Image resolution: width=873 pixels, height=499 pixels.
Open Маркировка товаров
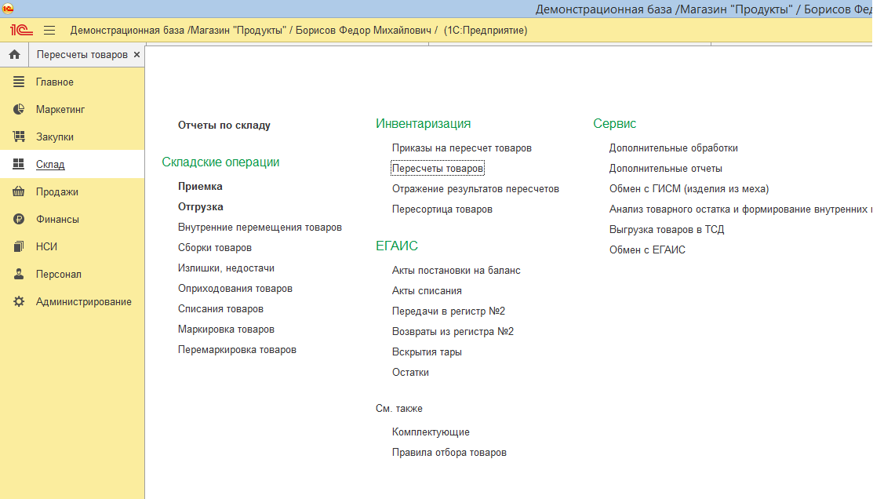(226, 330)
